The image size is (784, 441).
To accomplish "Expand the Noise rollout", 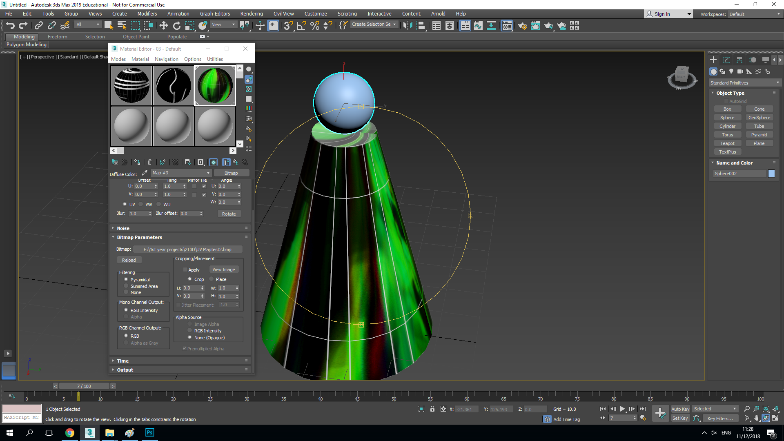I will tap(123, 228).
